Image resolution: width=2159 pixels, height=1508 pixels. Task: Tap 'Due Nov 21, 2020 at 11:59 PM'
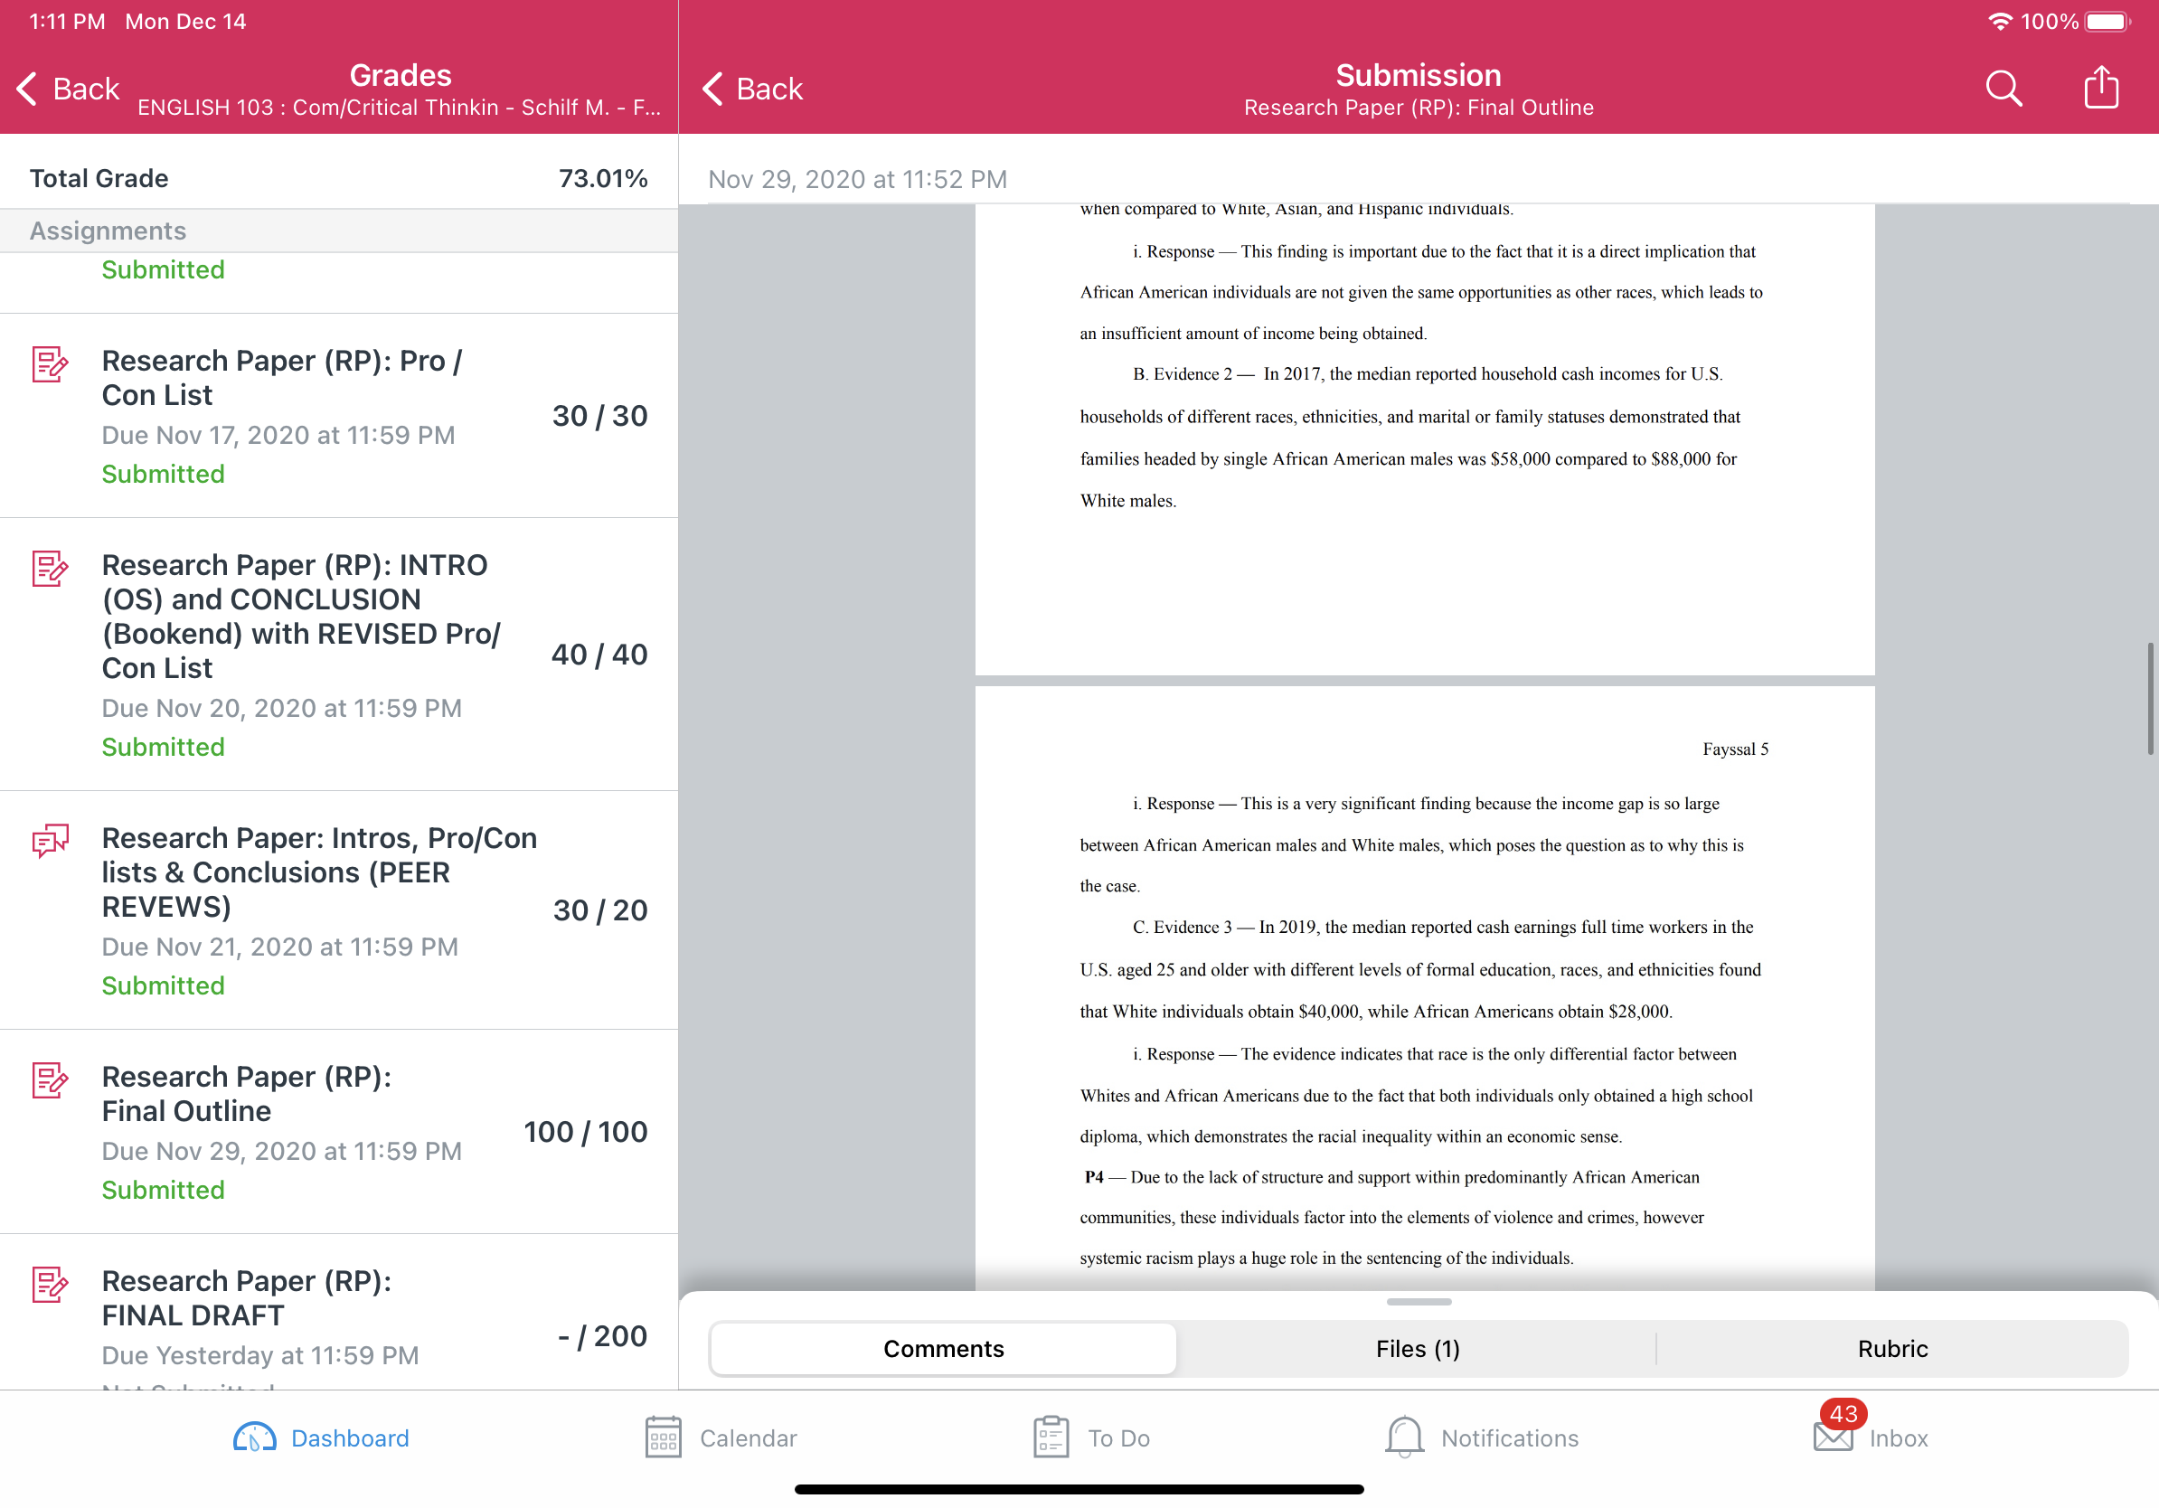[x=279, y=947]
